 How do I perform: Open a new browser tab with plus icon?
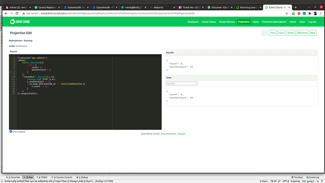pos(296,8)
